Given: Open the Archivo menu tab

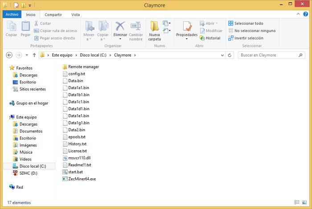Looking at the screenshot, I should click(12, 14).
